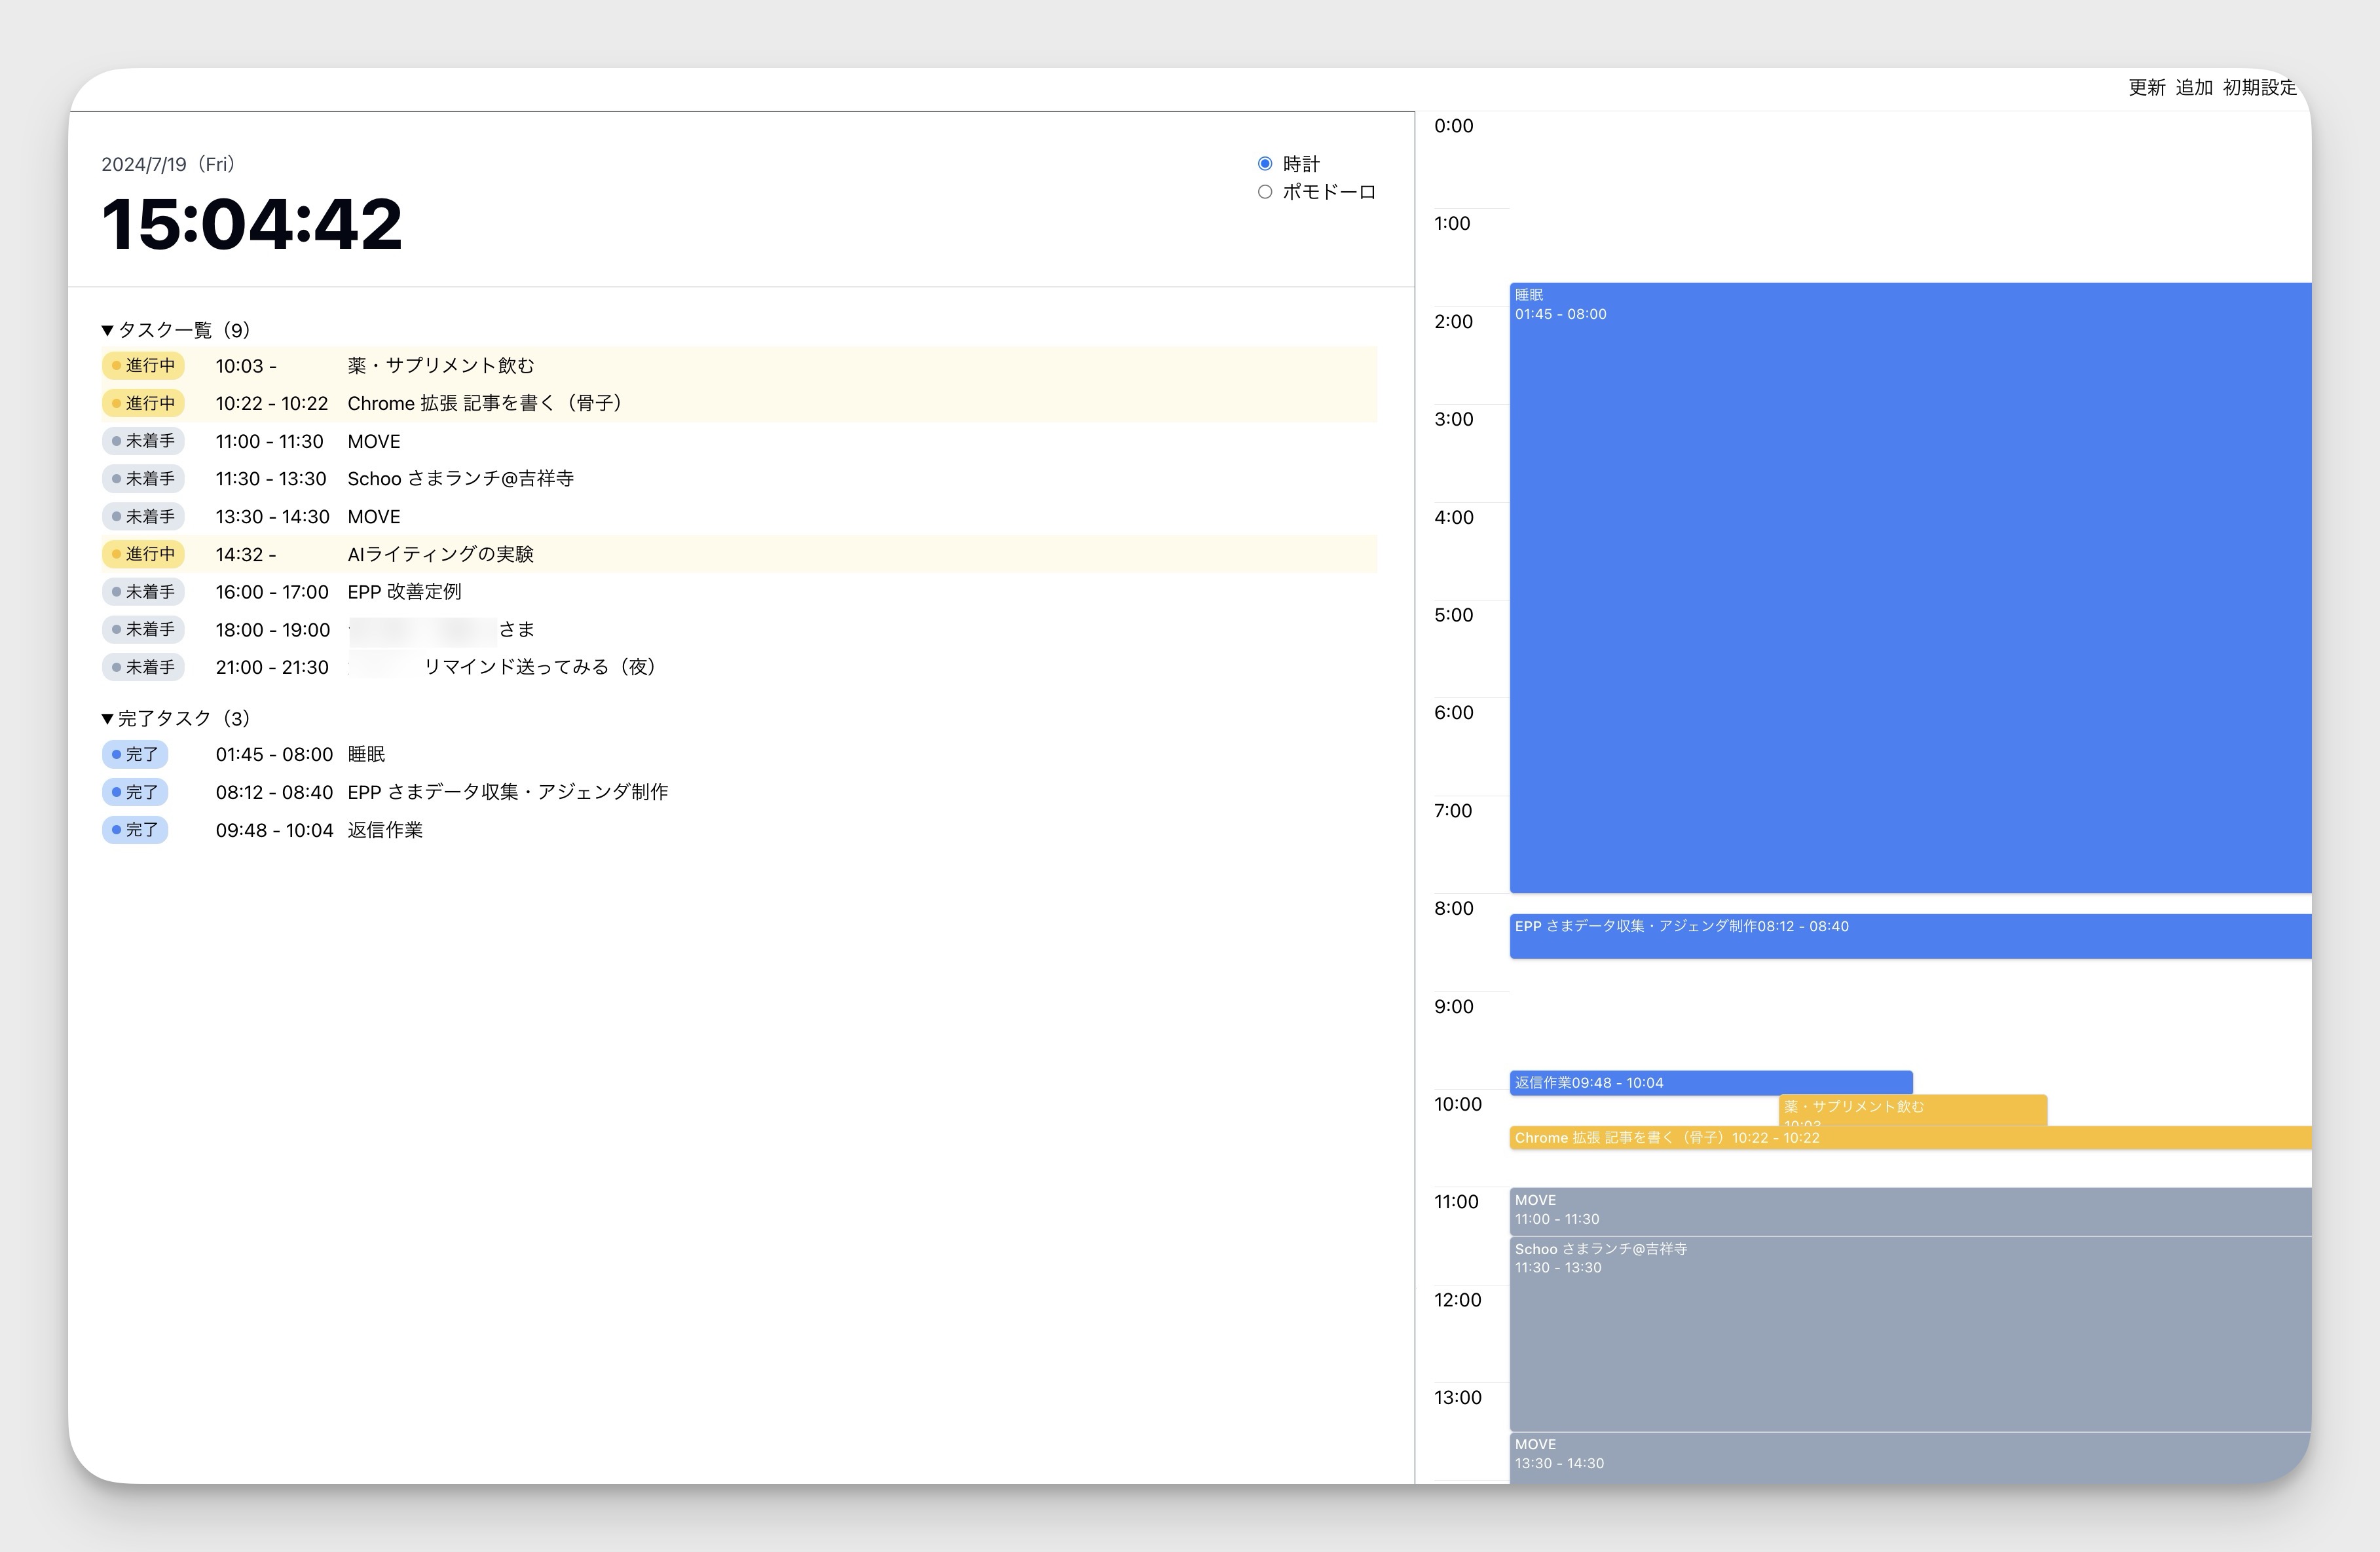Select the 時計 radio button

(1265, 163)
